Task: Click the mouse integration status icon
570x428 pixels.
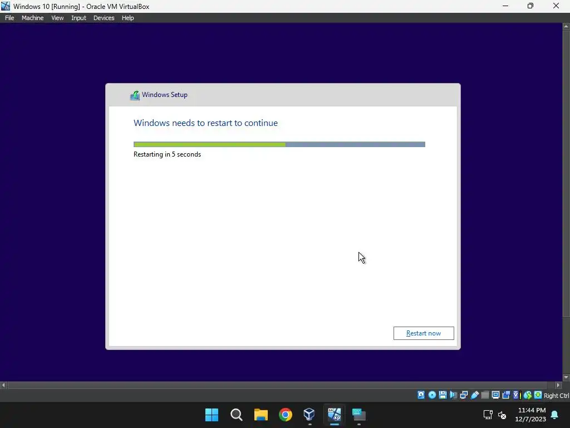Action: click(x=528, y=395)
